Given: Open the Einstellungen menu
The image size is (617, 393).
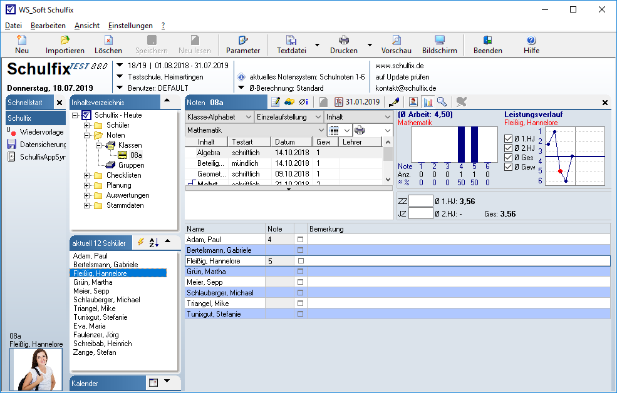Looking at the screenshot, I should tap(130, 26).
